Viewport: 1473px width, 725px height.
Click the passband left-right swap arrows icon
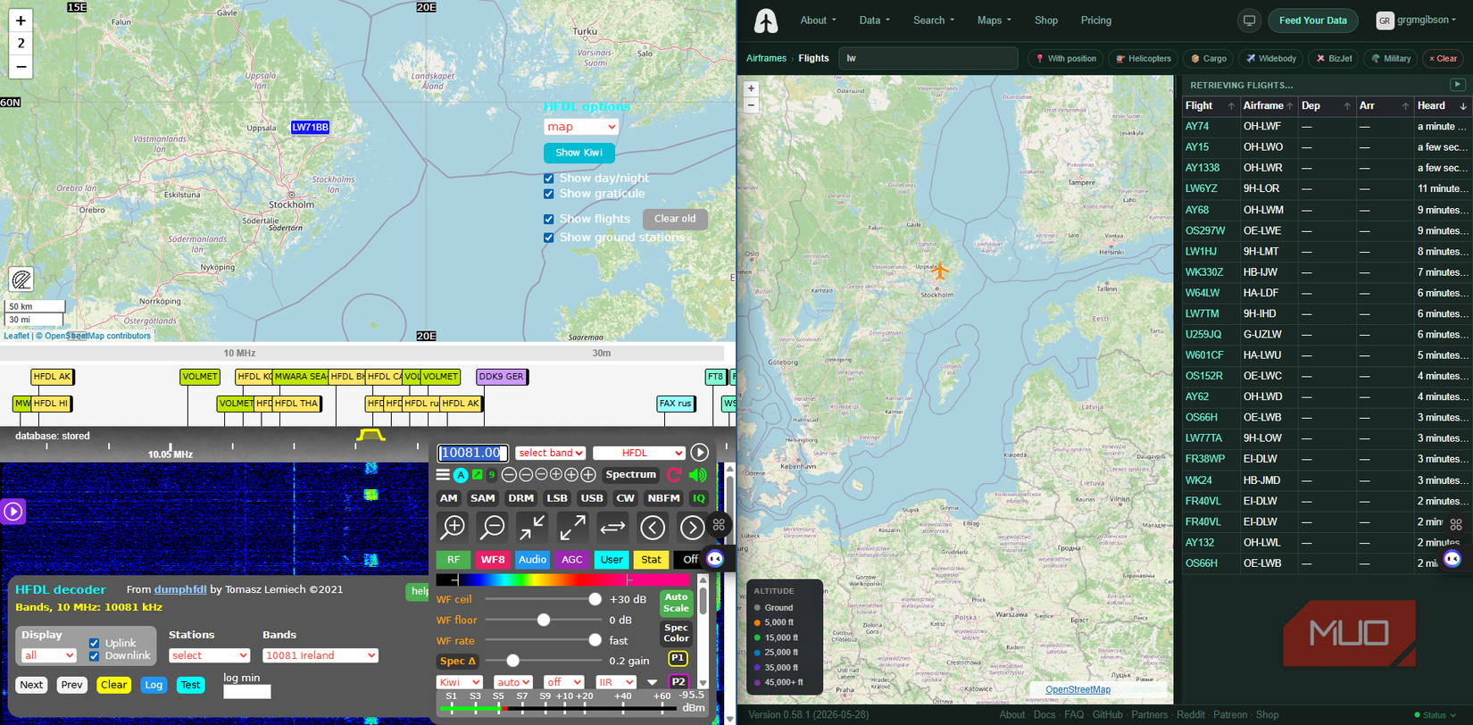tap(612, 527)
